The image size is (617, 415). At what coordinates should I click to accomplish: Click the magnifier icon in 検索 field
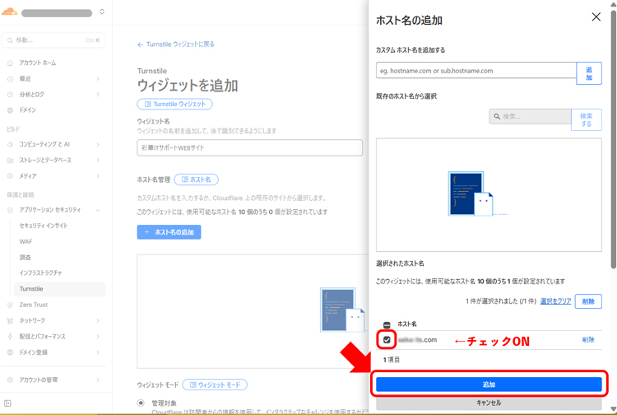tap(497, 117)
